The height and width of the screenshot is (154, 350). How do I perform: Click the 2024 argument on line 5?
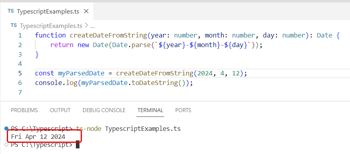205,73
